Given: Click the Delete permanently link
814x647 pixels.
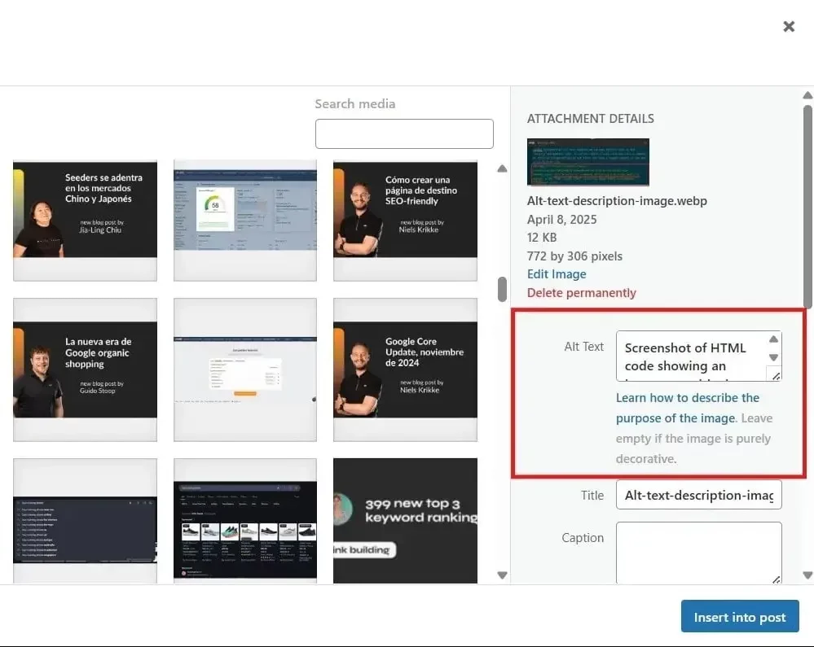Looking at the screenshot, I should pyautogui.click(x=582, y=293).
